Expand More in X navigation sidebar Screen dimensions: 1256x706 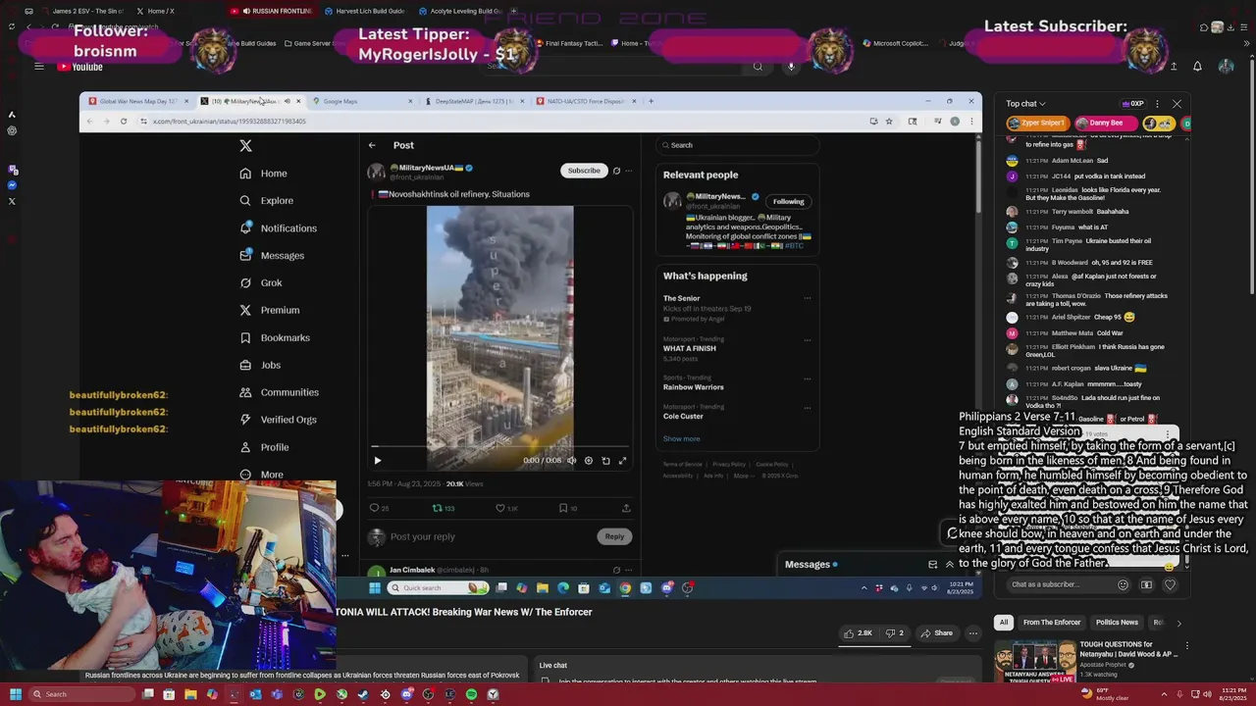point(262,475)
